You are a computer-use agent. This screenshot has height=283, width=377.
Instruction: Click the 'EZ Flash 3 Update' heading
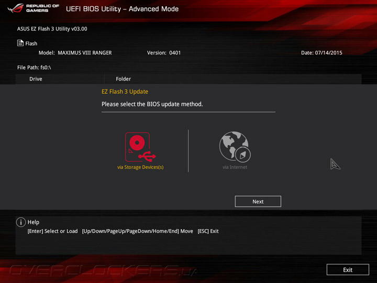pyautogui.click(x=125, y=92)
